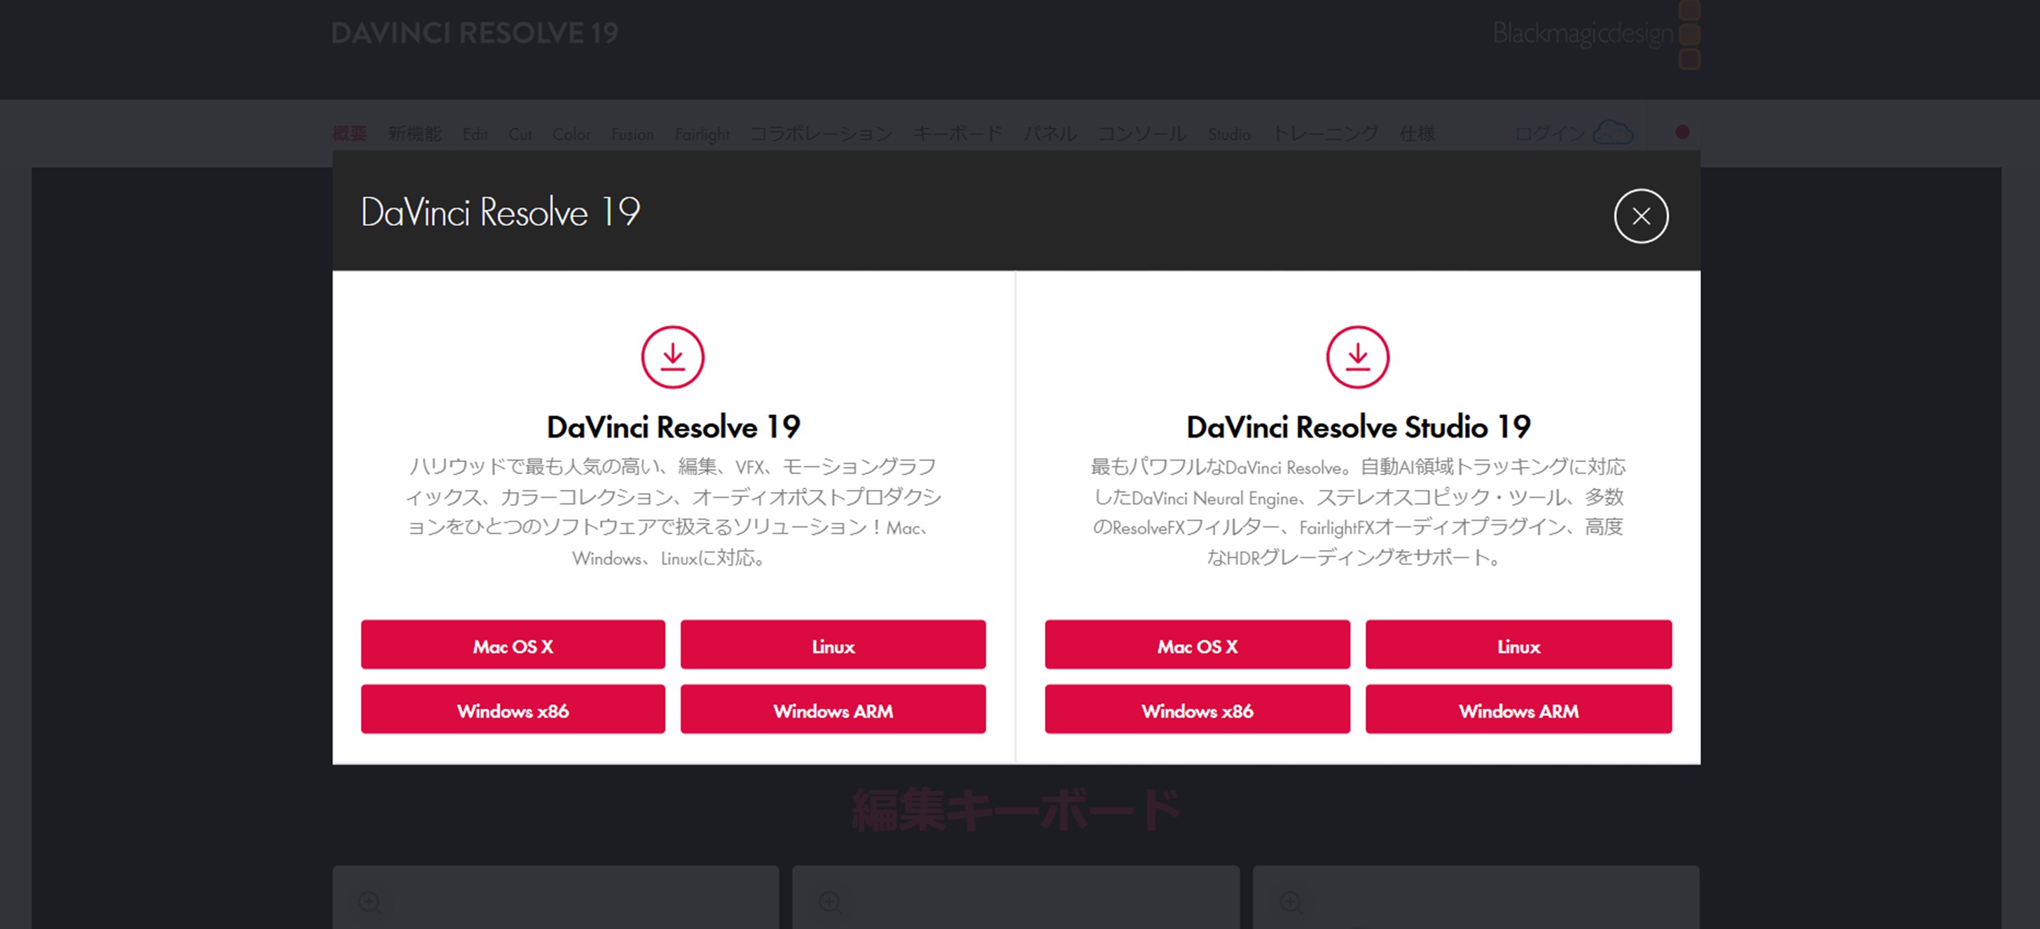Download free Resolve 19 for Windows ARM
The width and height of the screenshot is (2040, 929).
[832, 710]
